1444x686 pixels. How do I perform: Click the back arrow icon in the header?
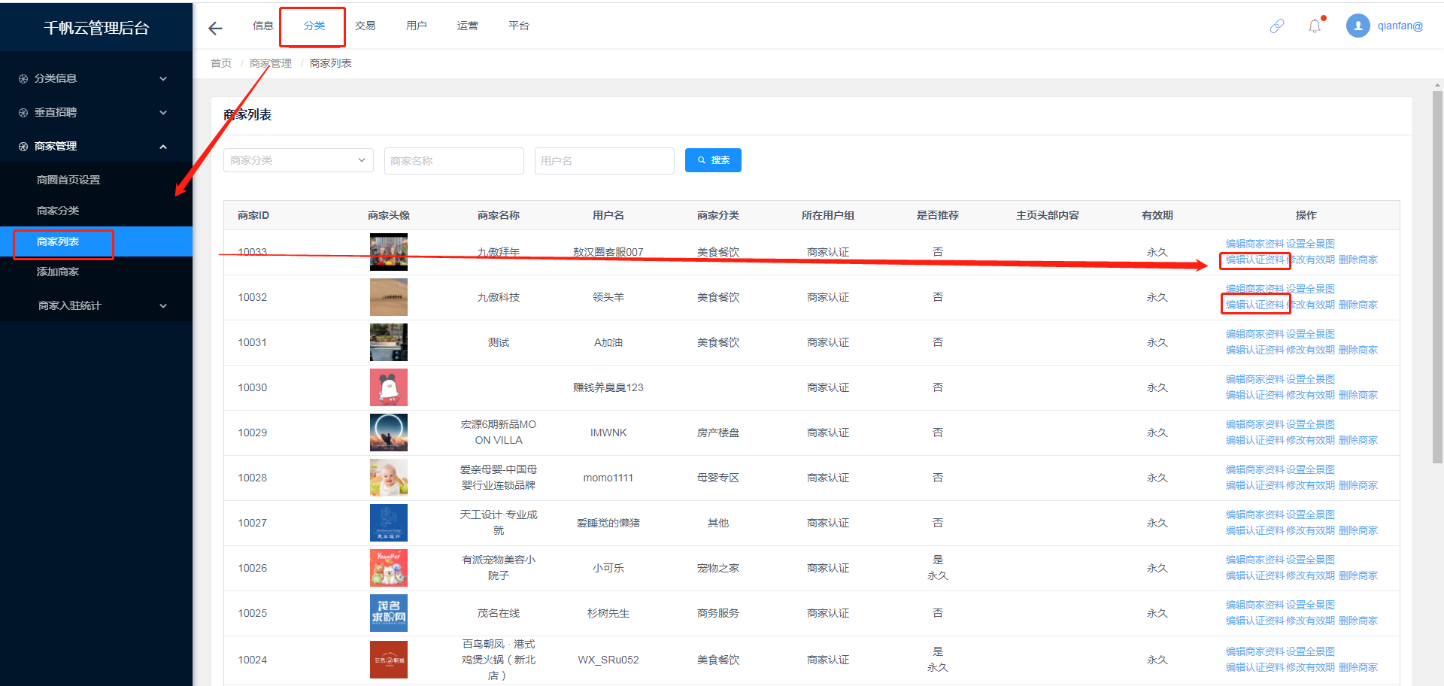coord(215,29)
